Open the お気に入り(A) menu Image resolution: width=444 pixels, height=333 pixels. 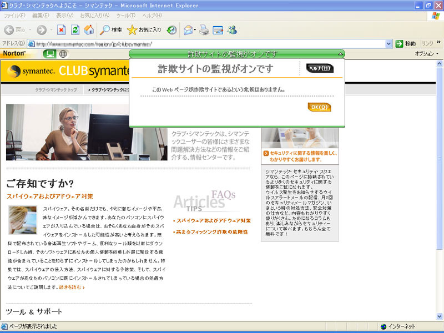pyautogui.click(x=94, y=16)
